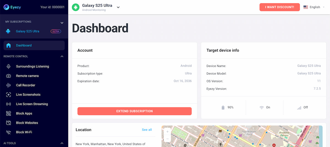Click the Remote camera icon
This screenshot has height=147, width=330.
[9, 76]
